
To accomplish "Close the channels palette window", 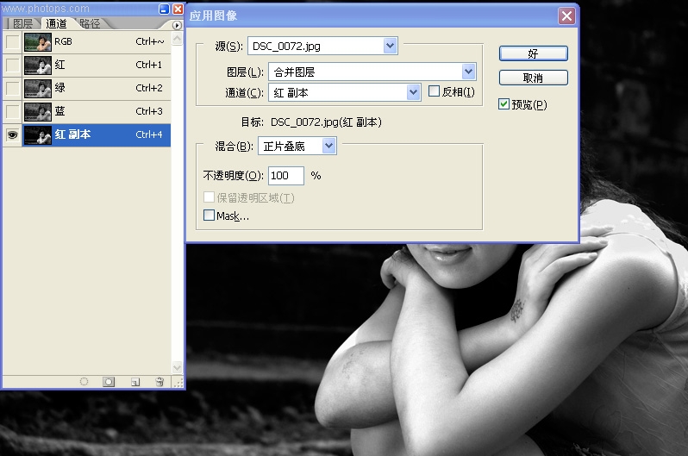I will [178, 9].
